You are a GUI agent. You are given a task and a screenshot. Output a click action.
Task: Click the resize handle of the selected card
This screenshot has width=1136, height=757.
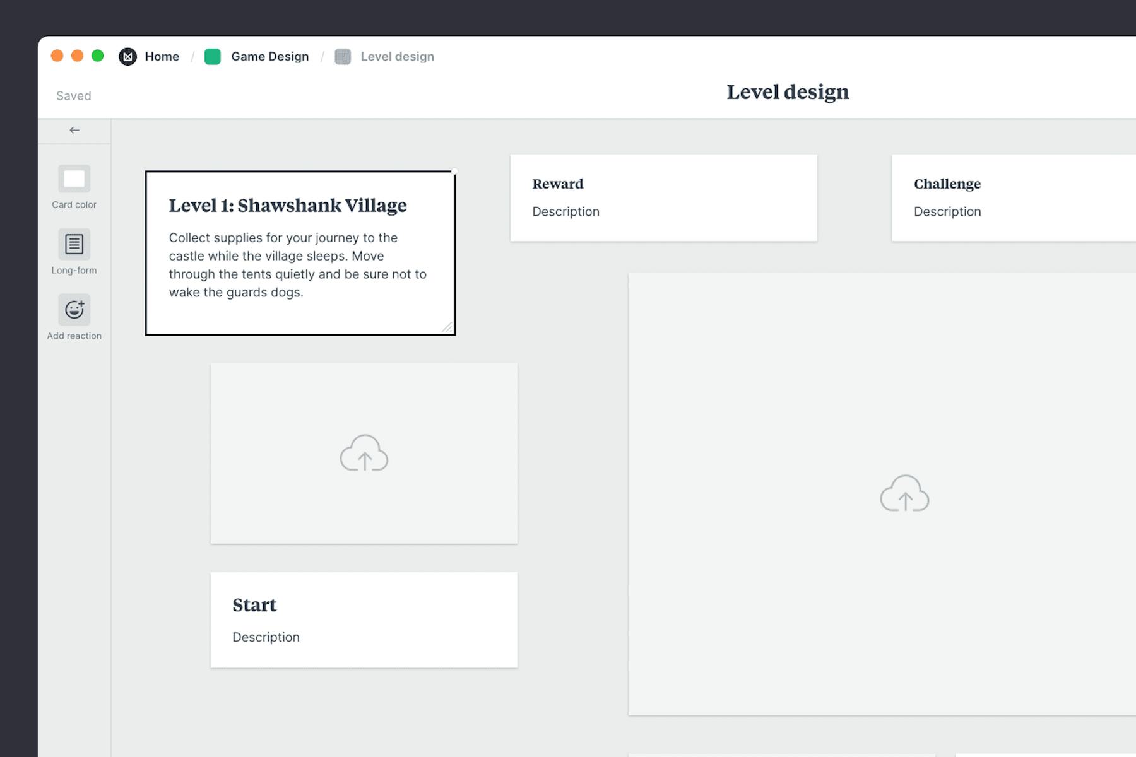449,327
